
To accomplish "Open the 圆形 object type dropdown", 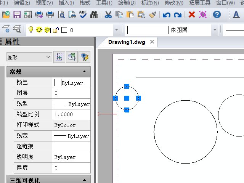I will point(29,57).
